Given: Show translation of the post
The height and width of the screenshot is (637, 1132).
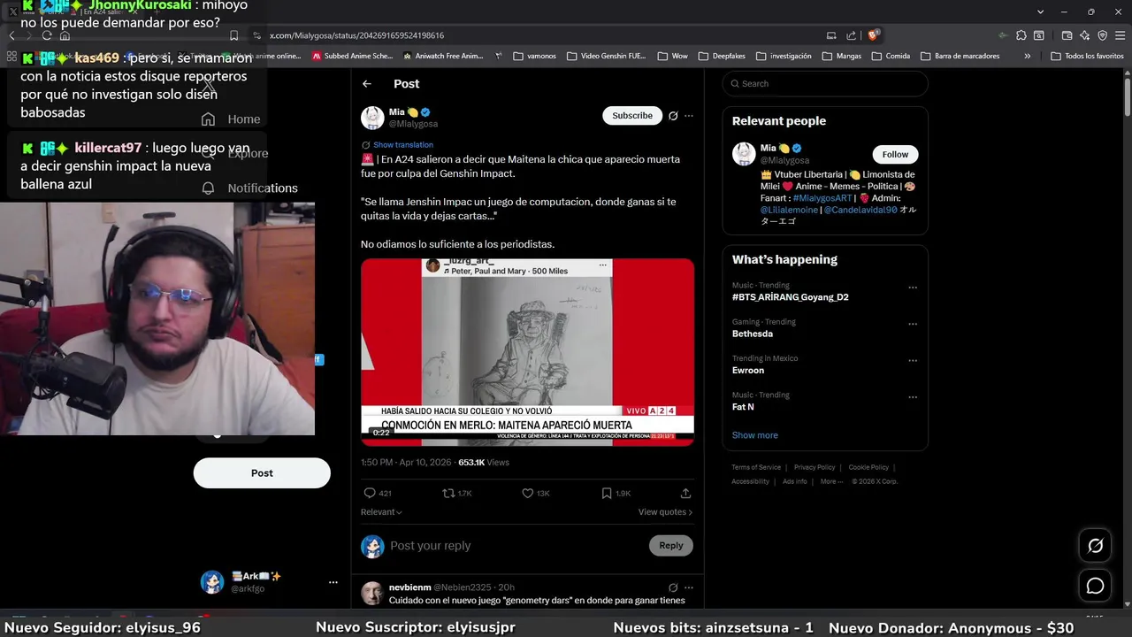Looking at the screenshot, I should pyautogui.click(x=403, y=145).
